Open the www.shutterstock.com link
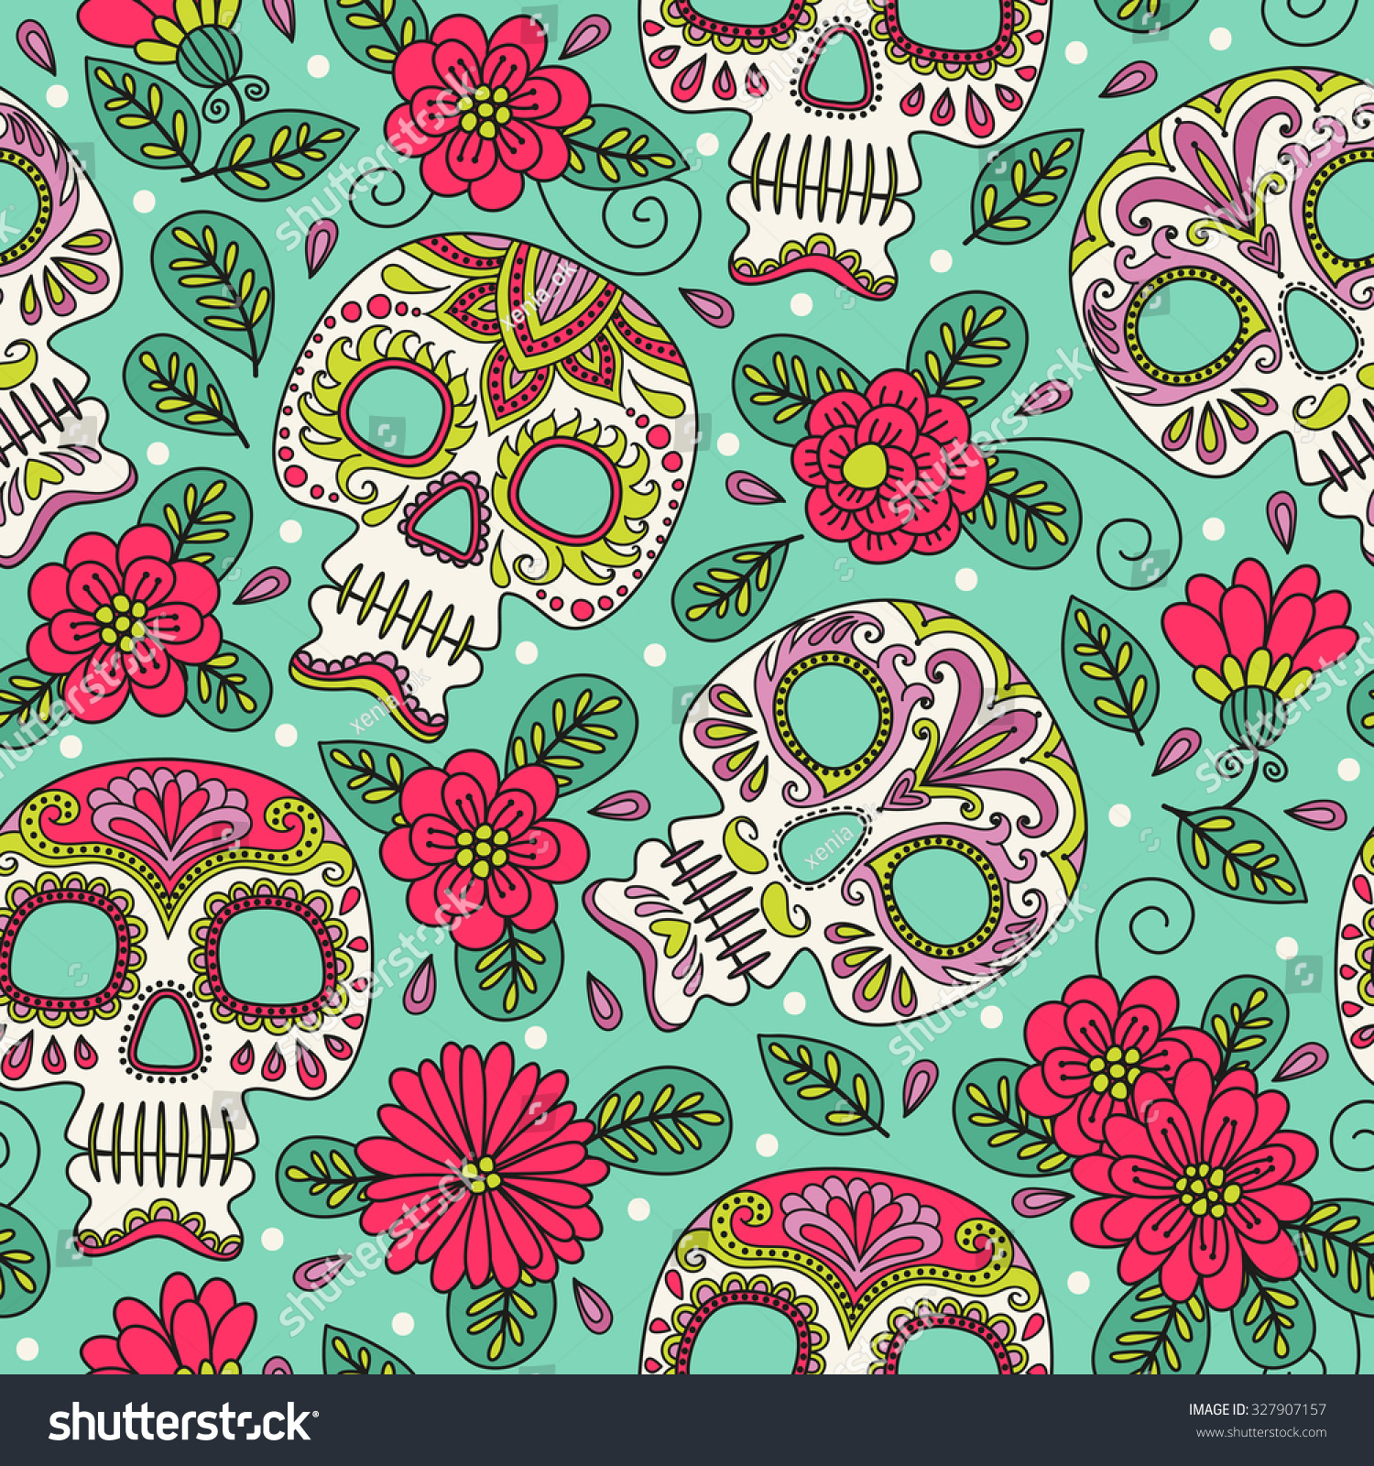 1261,1433
